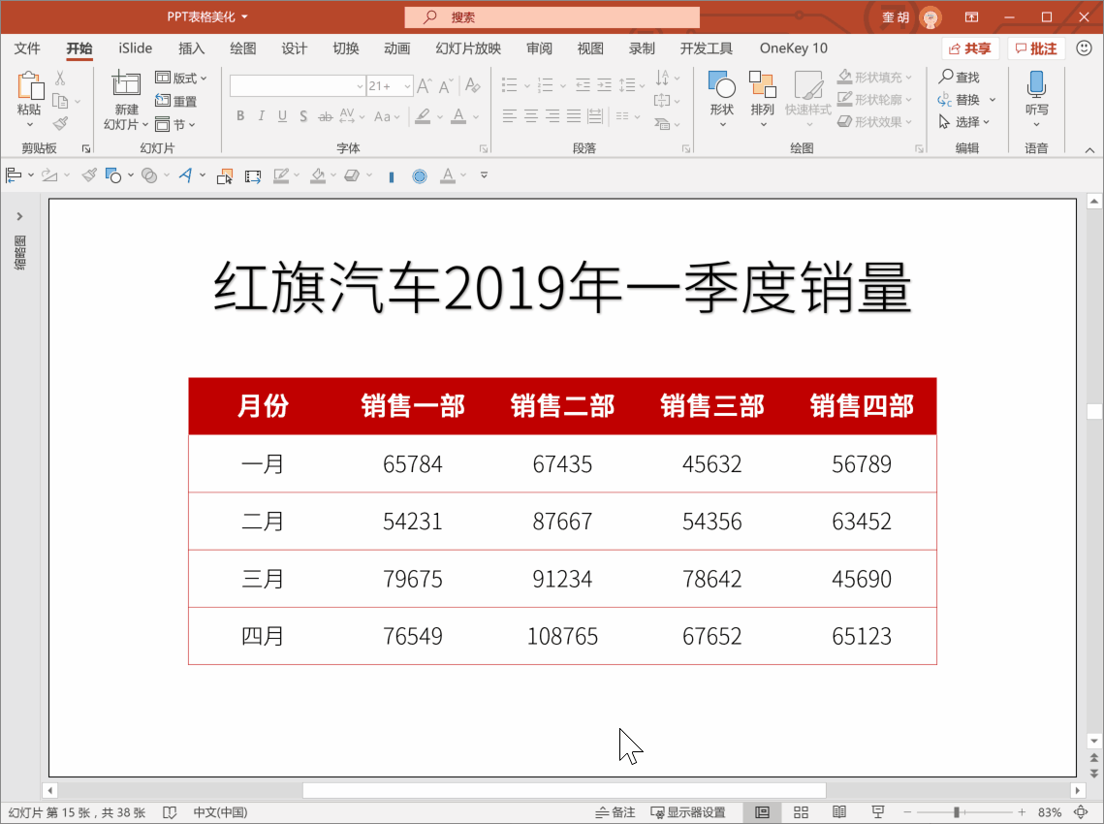
Task: Toggle Strikethrough formatting
Action: [x=326, y=116]
